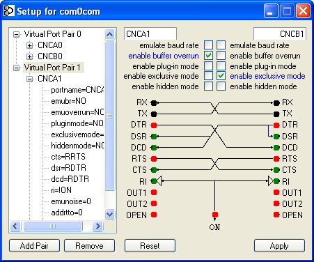Click the right RI inverter triangle

(271, 180)
